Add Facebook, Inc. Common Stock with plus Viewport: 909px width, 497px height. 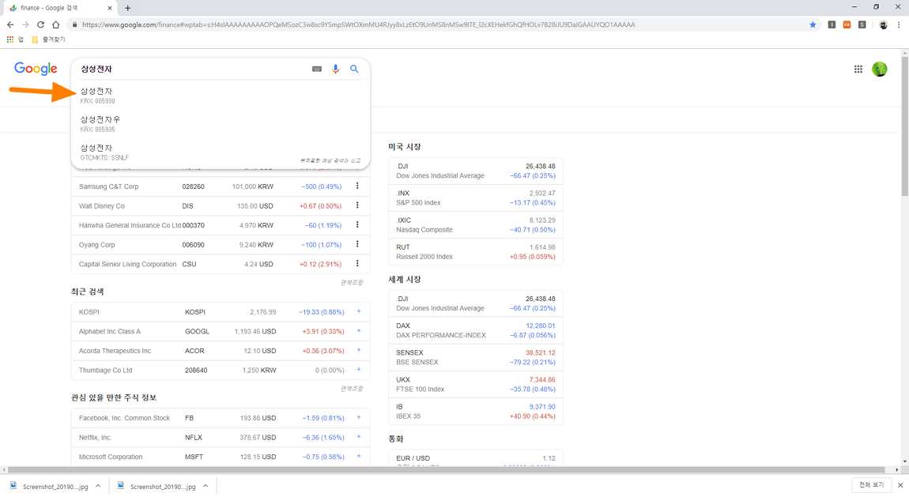tap(359, 417)
